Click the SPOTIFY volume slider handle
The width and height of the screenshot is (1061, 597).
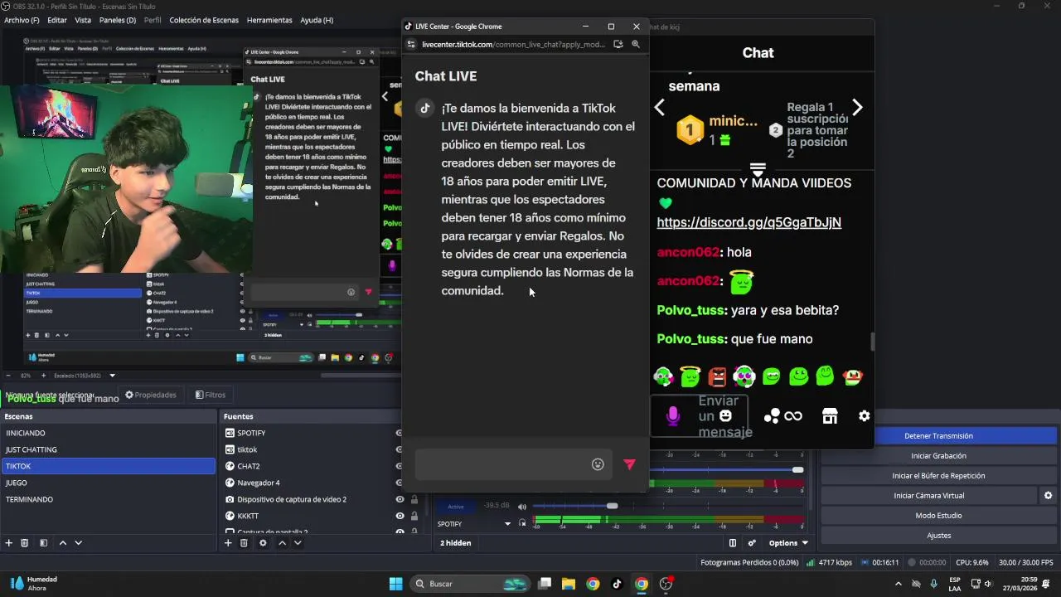(x=612, y=506)
